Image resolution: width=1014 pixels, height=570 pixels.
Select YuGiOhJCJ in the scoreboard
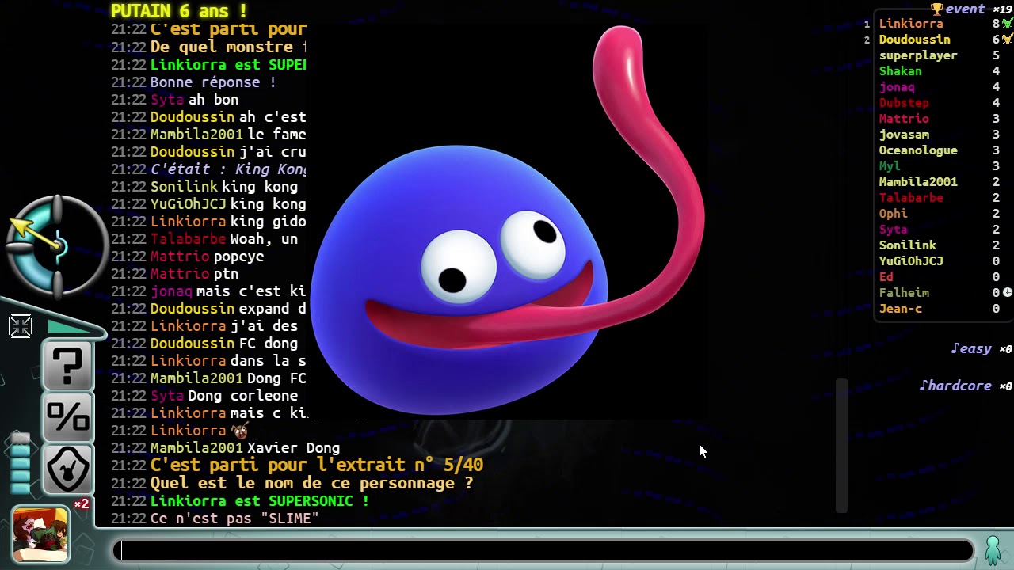911,261
